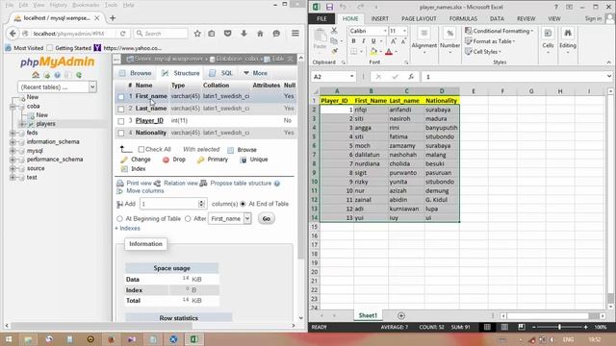
Task: Open the Calibri font name dropdown
Action: 385,31
